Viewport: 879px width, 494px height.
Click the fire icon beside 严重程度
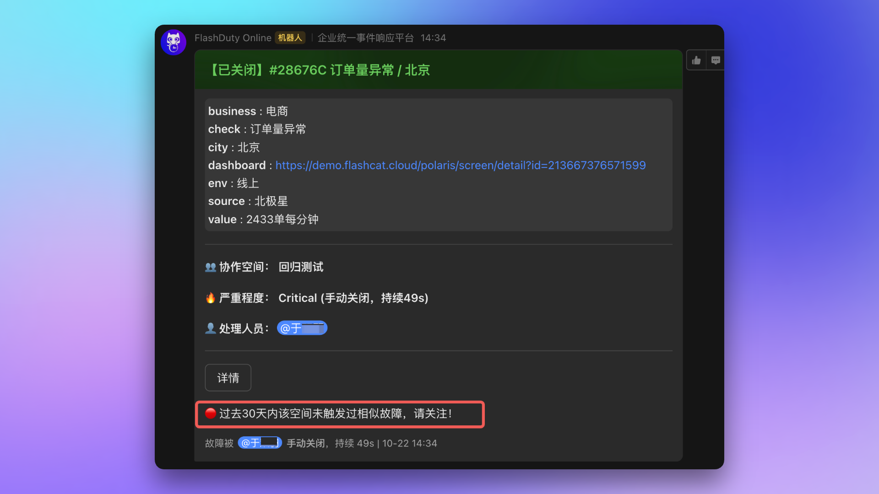[x=210, y=298]
